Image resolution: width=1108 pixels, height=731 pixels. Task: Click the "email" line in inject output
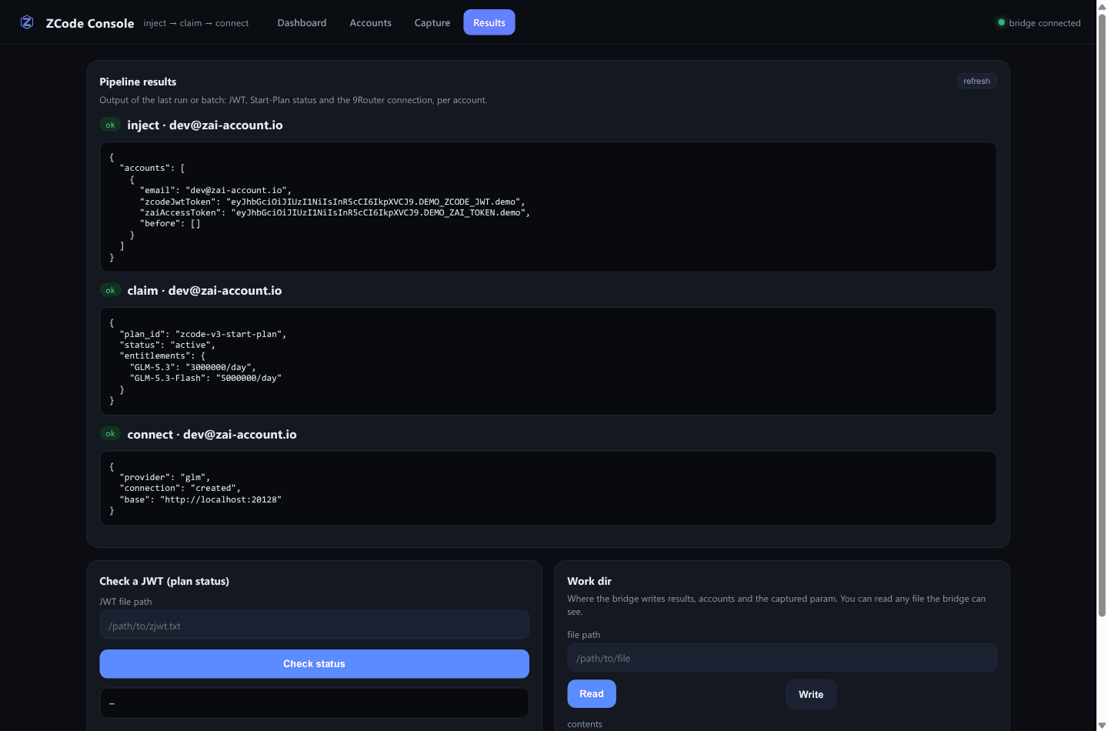pyautogui.click(x=215, y=190)
